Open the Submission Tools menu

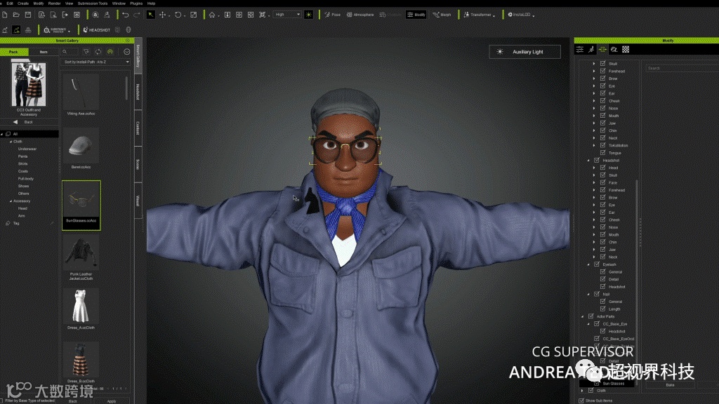point(93,4)
